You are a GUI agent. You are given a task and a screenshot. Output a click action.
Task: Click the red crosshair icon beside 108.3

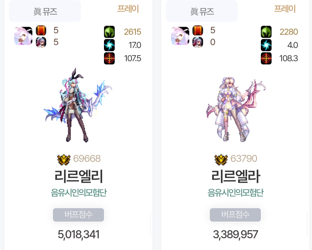point(266,58)
